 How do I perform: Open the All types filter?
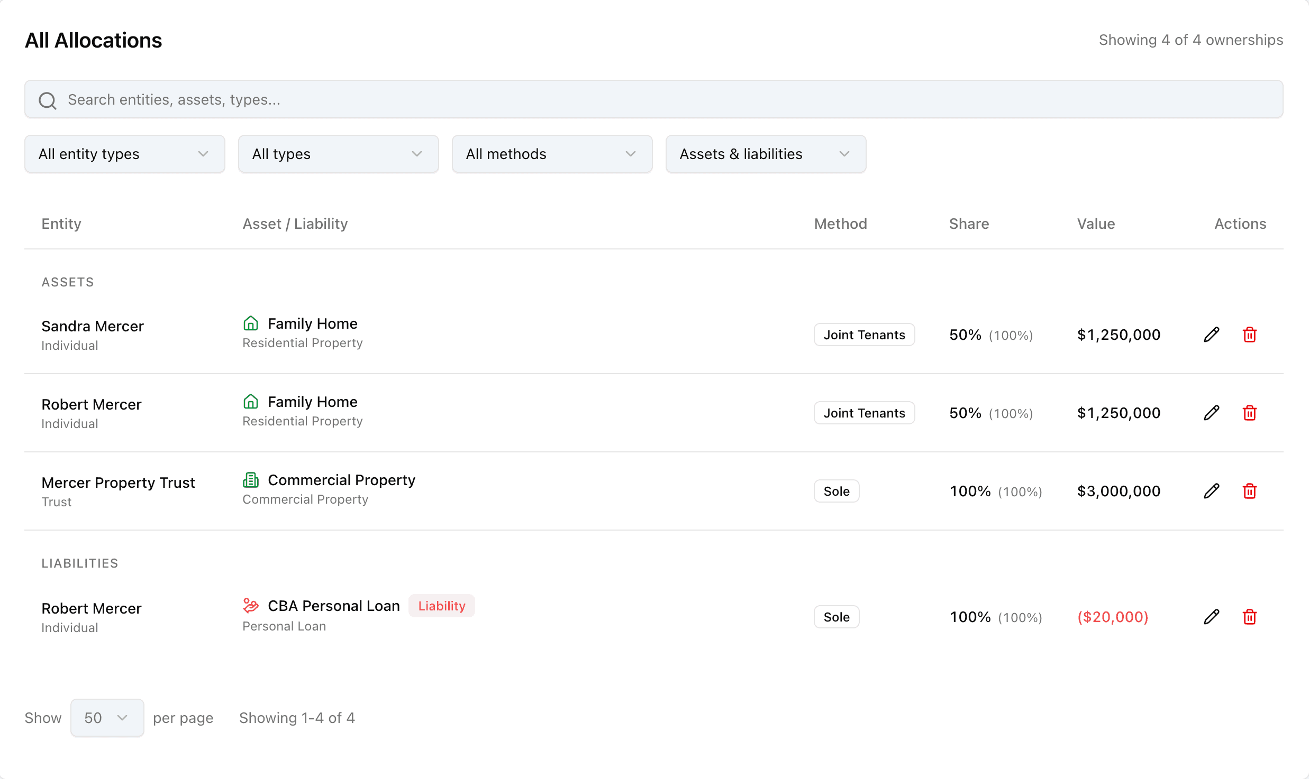tap(339, 154)
